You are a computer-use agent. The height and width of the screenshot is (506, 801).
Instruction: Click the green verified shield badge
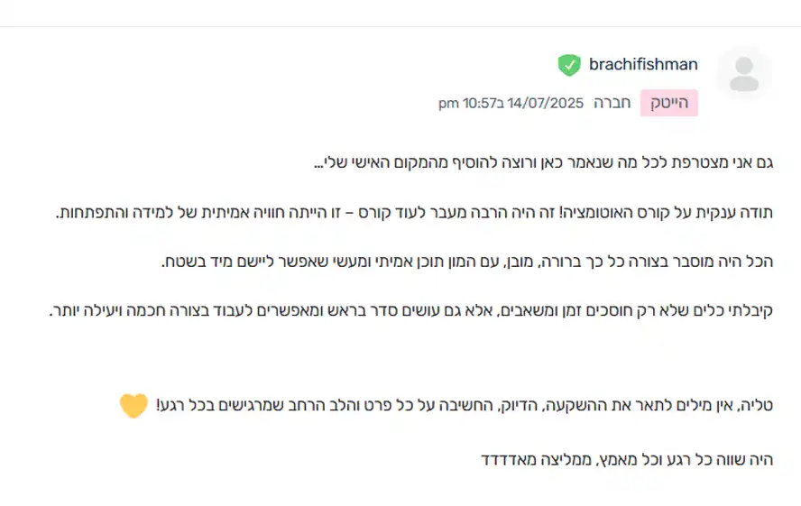click(x=569, y=65)
